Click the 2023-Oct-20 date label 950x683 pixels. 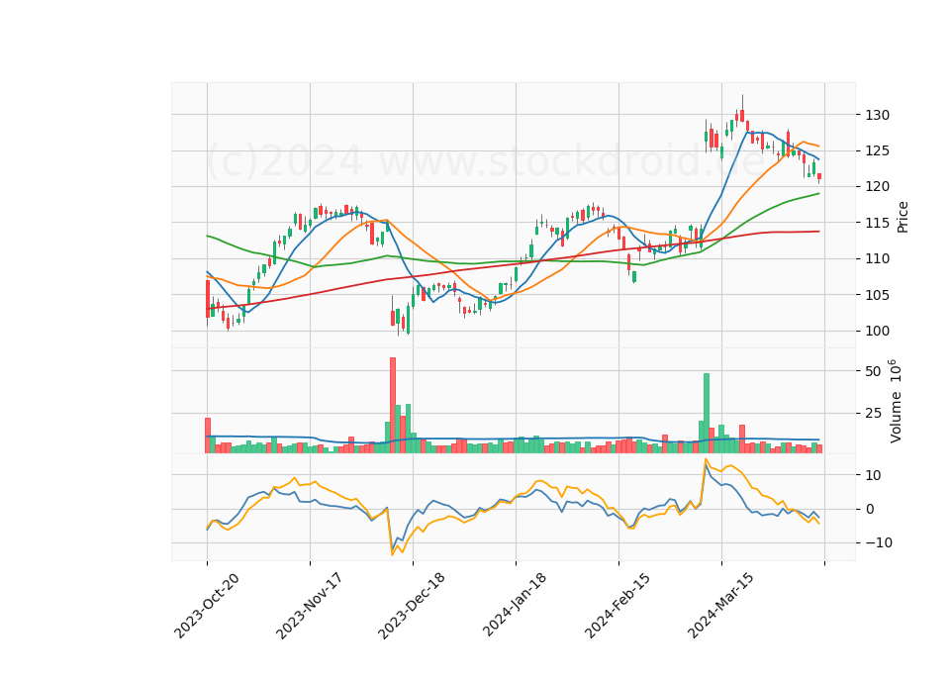click(x=207, y=606)
